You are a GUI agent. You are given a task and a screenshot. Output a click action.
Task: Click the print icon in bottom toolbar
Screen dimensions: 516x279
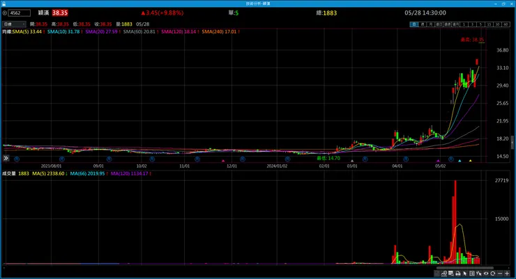click(x=457, y=273)
